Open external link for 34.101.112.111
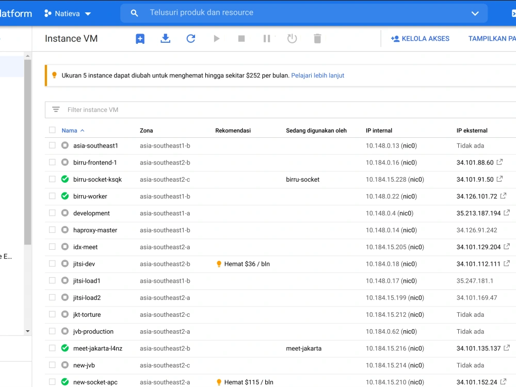 coord(507,263)
